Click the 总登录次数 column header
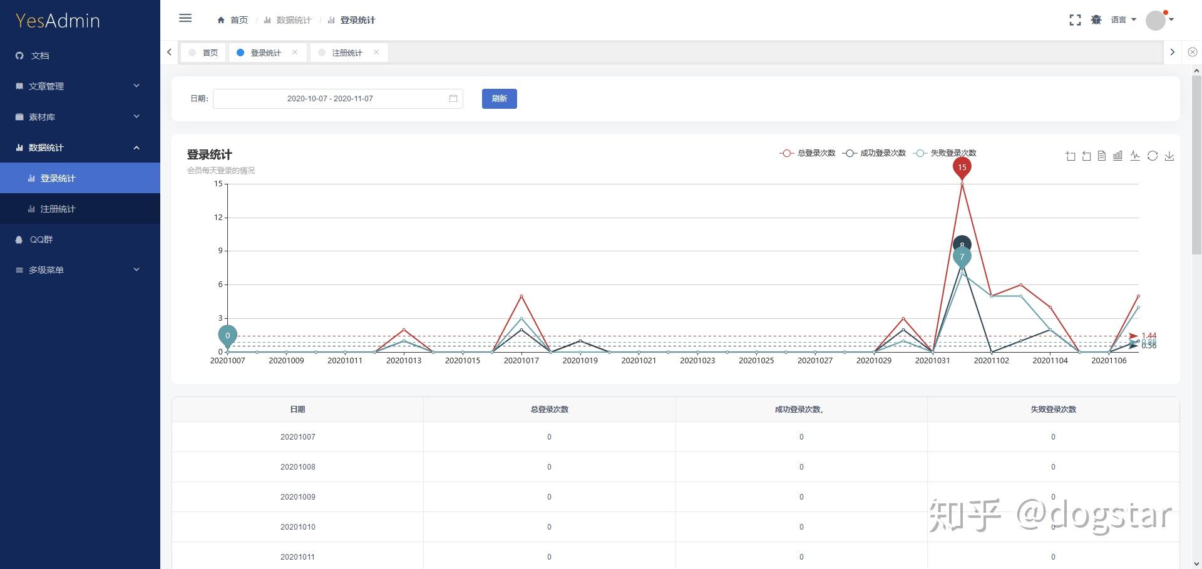Screen dimensions: 1202x569 550,410
